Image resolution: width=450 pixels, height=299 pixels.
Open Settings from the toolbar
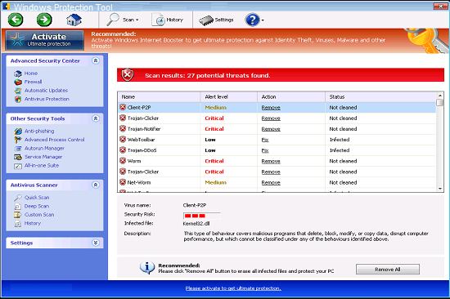point(216,20)
